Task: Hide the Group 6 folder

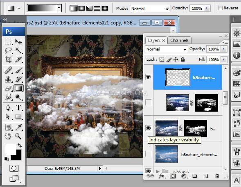Action: 148,171
